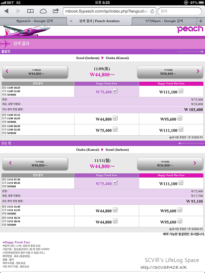The height and width of the screenshot is (273, 205).
Task: Click Osaka (Kansai) to Seoul (Incheon) route text
Action: pyautogui.click(x=102, y=150)
